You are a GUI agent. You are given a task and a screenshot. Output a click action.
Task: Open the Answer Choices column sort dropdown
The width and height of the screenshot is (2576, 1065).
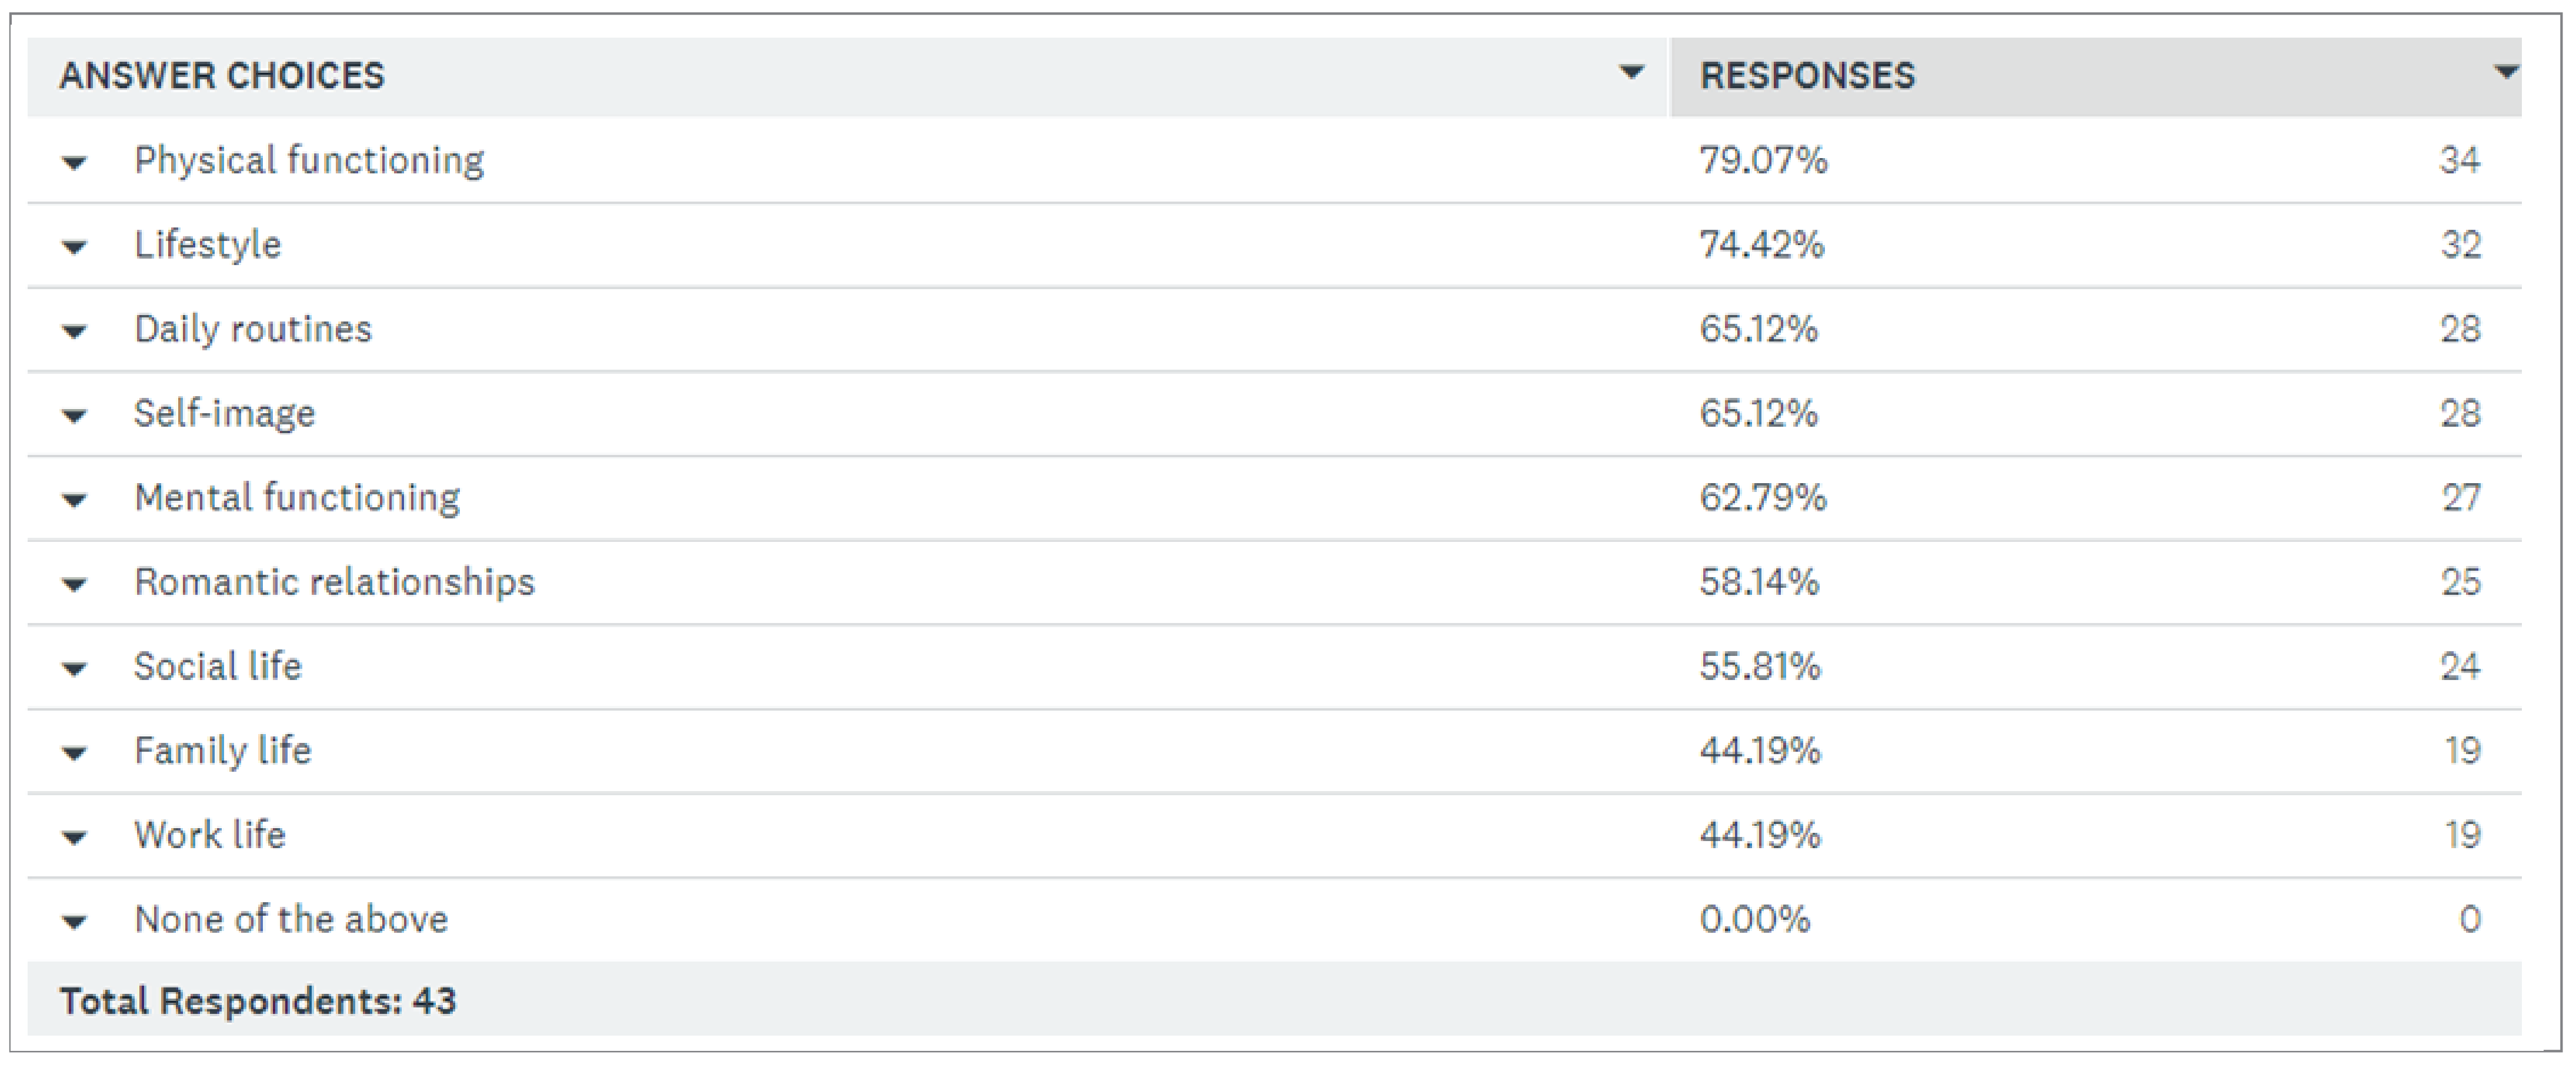click(1631, 73)
